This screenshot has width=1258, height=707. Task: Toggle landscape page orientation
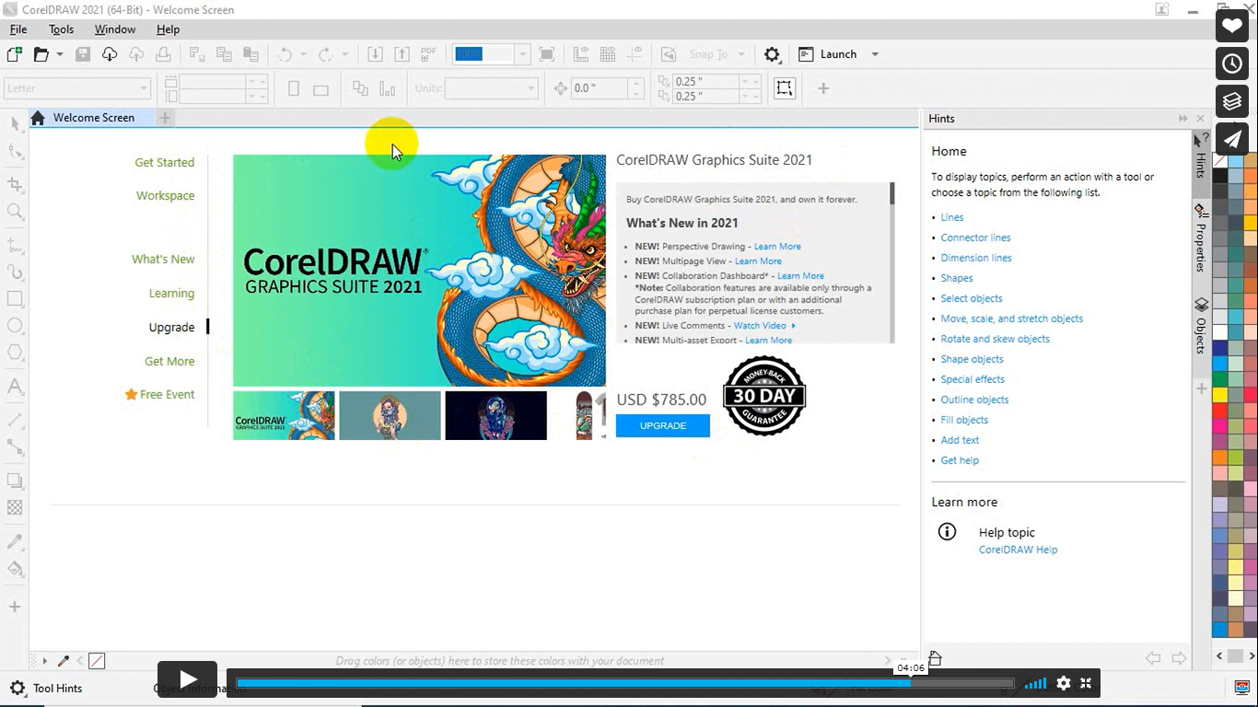coord(320,89)
